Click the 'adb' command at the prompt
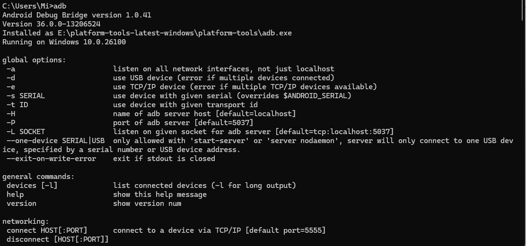The width and height of the screenshot is (526, 246). click(x=60, y=6)
